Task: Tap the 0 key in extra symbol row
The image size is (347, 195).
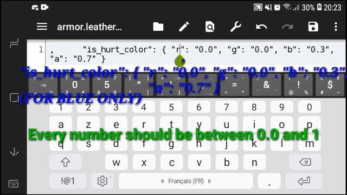Action: [75, 85]
